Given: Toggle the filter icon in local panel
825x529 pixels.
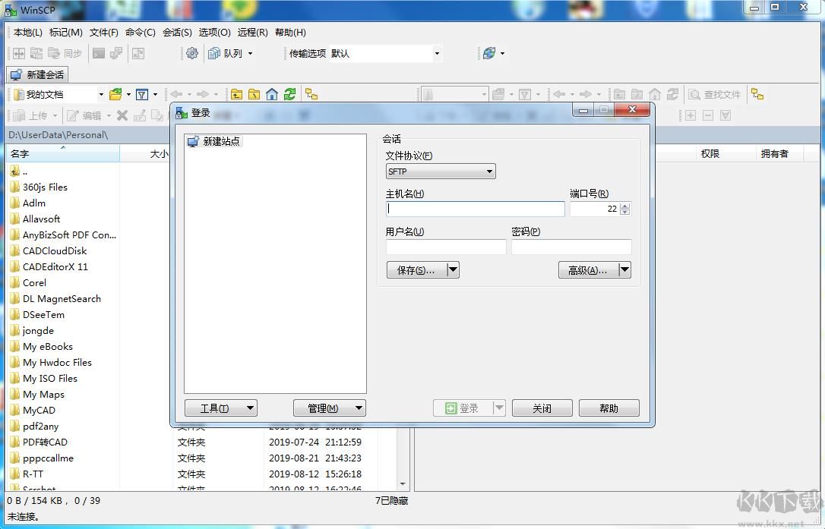Looking at the screenshot, I should pos(142,93).
